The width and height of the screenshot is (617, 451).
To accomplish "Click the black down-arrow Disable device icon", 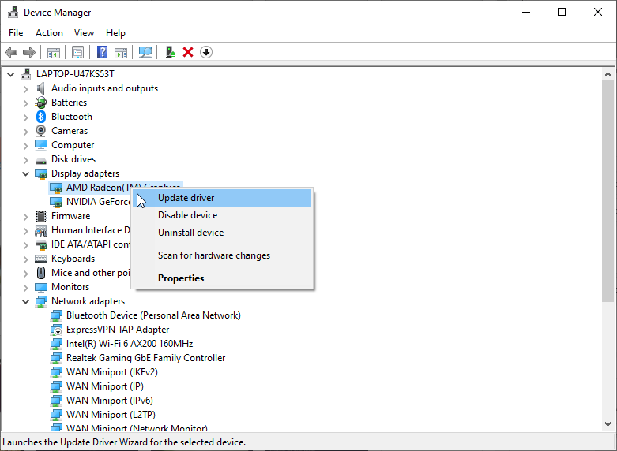I will 206,52.
